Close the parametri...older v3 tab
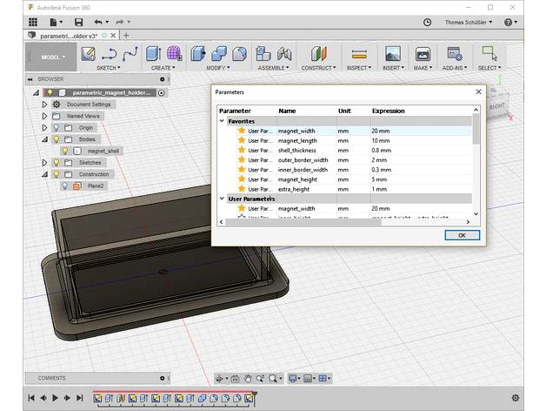The height and width of the screenshot is (411, 546). (113, 36)
